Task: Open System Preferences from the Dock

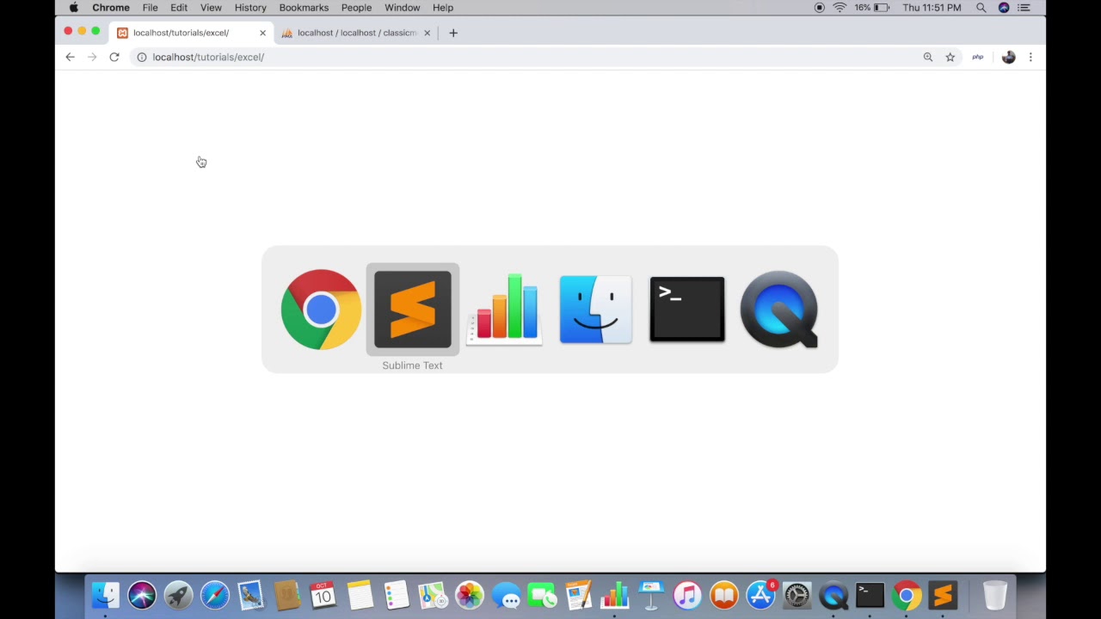Action: [x=797, y=595]
